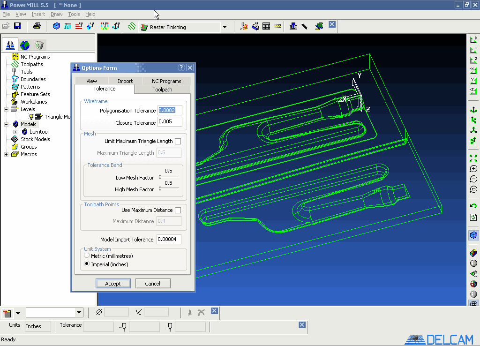Click the Cancel button
The width and height of the screenshot is (480, 346).
pyautogui.click(x=152, y=284)
